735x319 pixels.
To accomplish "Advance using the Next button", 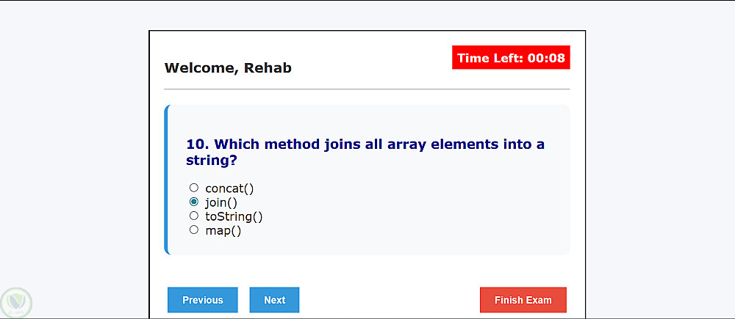I will [274, 300].
